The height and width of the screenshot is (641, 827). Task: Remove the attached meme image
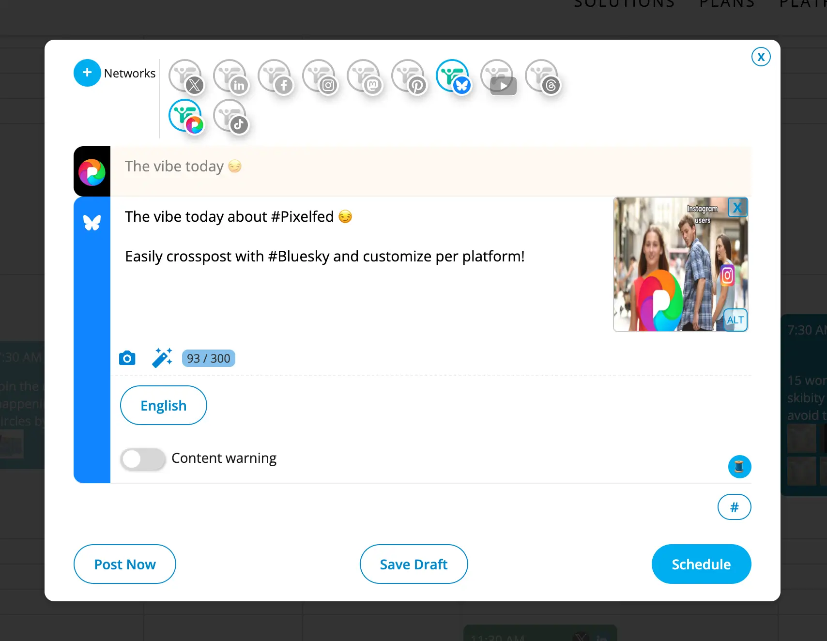(737, 207)
